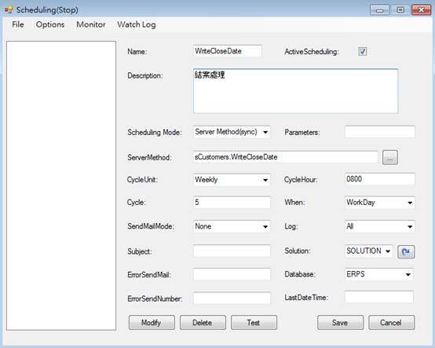Open the CycleUnit Weekly dropdown
Viewport: 435px width, 348px height.
point(232,180)
